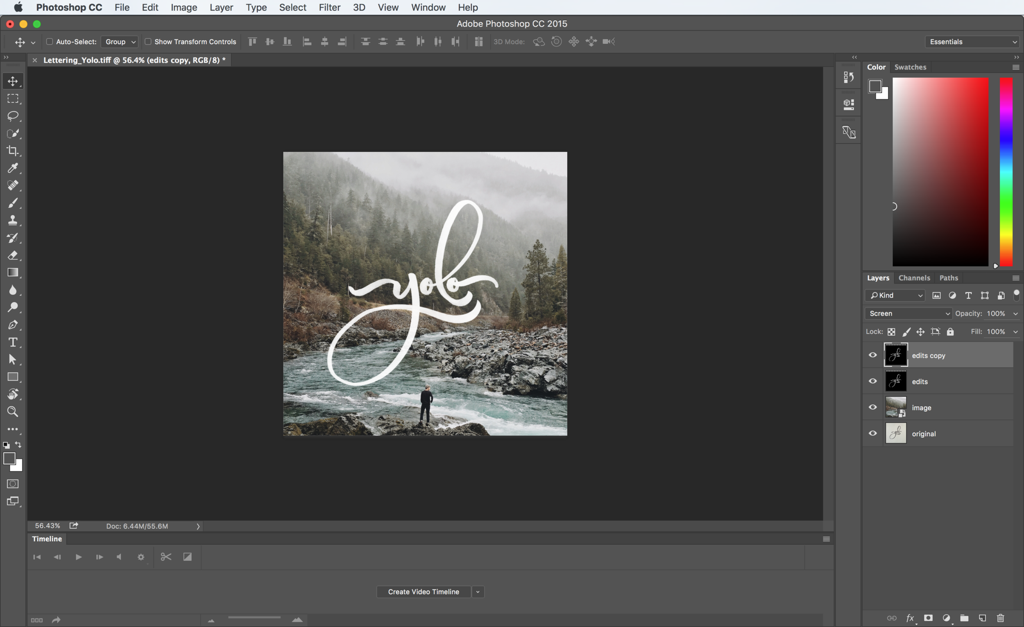Select the Brush tool
Screen dimensions: 1024x627
coord(13,203)
